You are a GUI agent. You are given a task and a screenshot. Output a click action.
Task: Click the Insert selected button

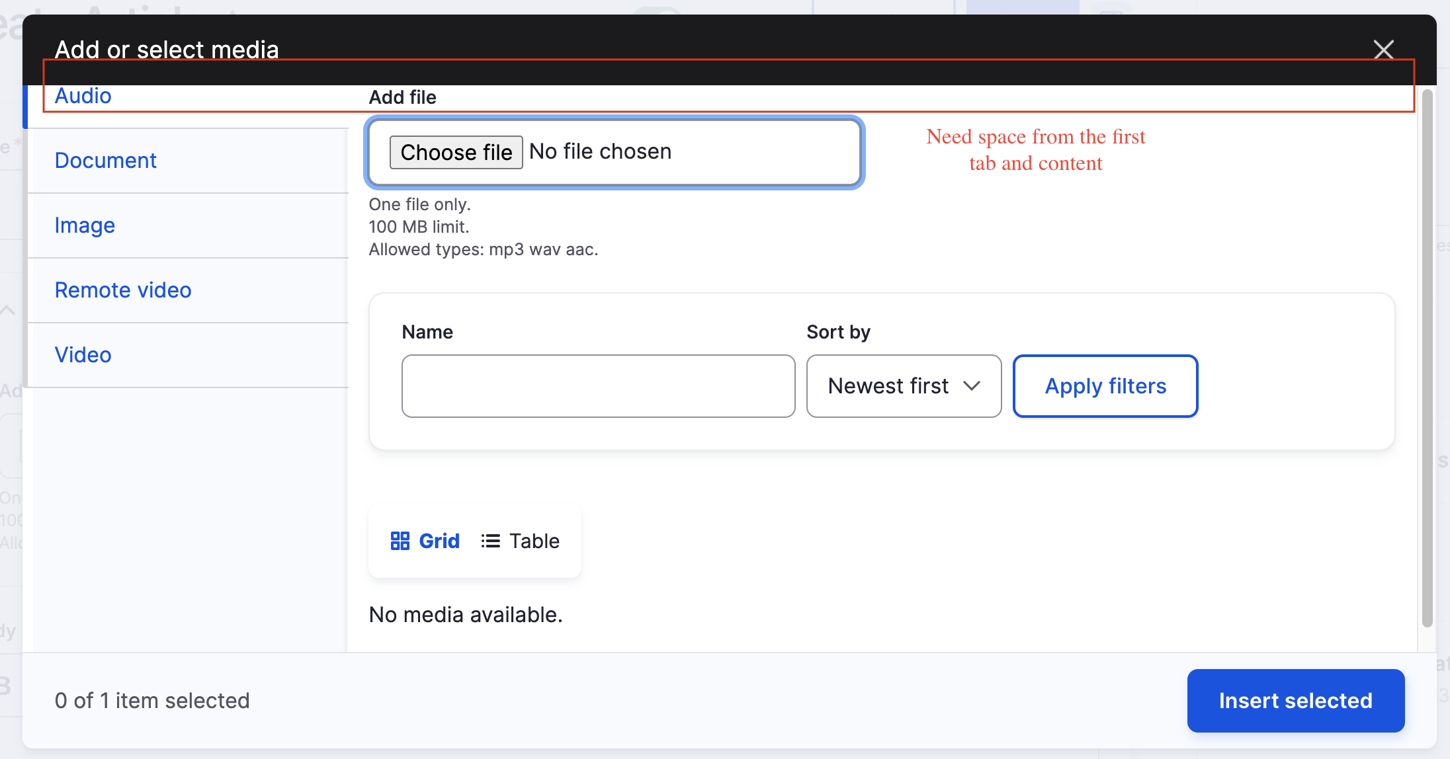(1295, 700)
